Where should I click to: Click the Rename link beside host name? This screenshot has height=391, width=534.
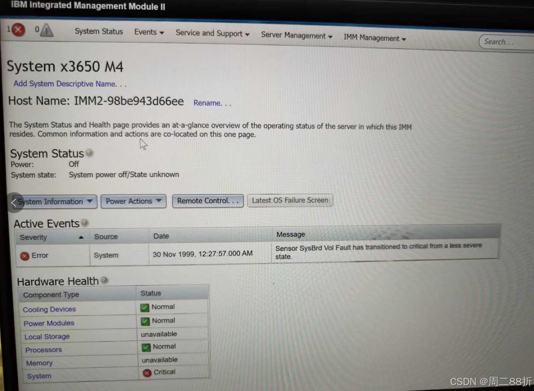(212, 103)
